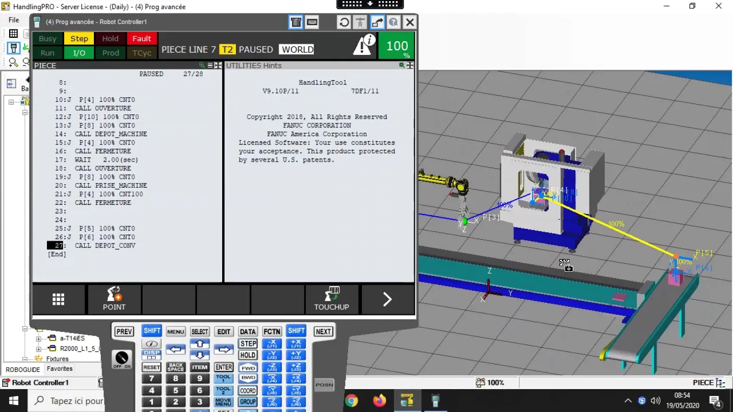This screenshot has width=733, height=412.
Task: Maximize the UTILITIES Hints pane
Action: click(x=410, y=65)
